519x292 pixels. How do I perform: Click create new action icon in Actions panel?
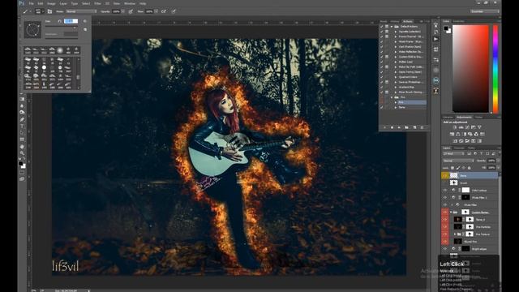[x=414, y=127]
